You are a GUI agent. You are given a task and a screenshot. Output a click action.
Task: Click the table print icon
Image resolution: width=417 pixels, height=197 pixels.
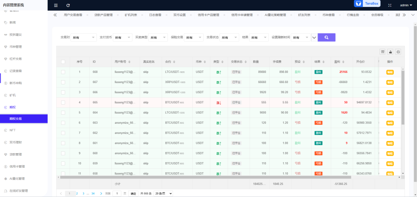click(398, 52)
